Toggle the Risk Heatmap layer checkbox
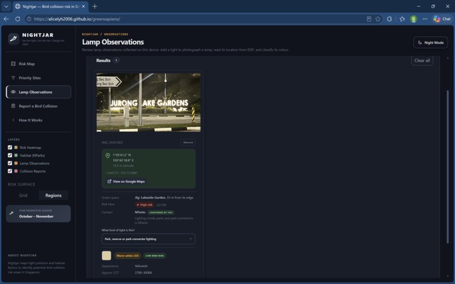The height and width of the screenshot is (284, 455). (x=10, y=147)
